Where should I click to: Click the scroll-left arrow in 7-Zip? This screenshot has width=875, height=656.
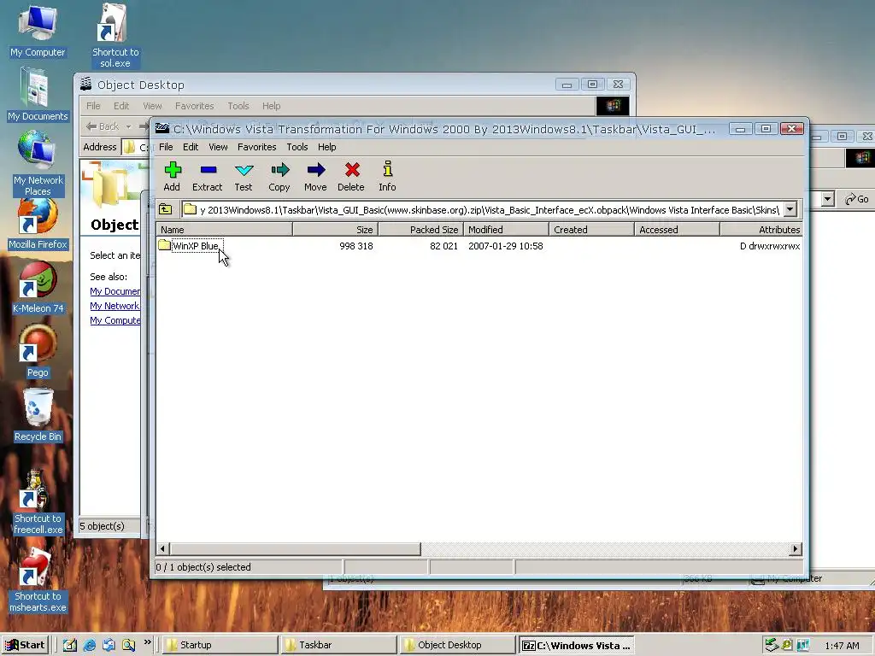pos(163,549)
